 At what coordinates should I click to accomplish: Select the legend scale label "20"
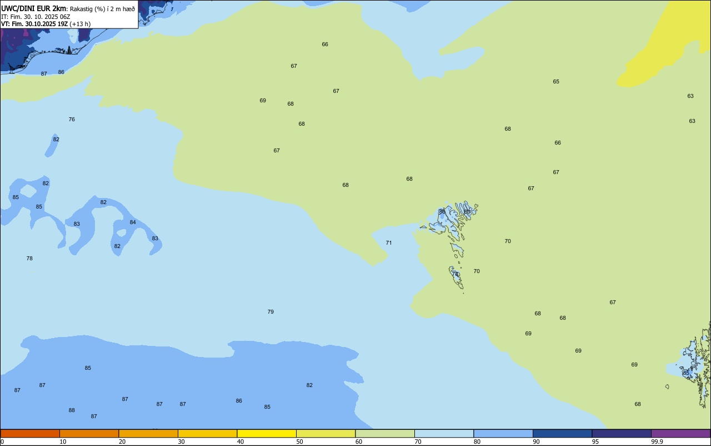tap(122, 442)
